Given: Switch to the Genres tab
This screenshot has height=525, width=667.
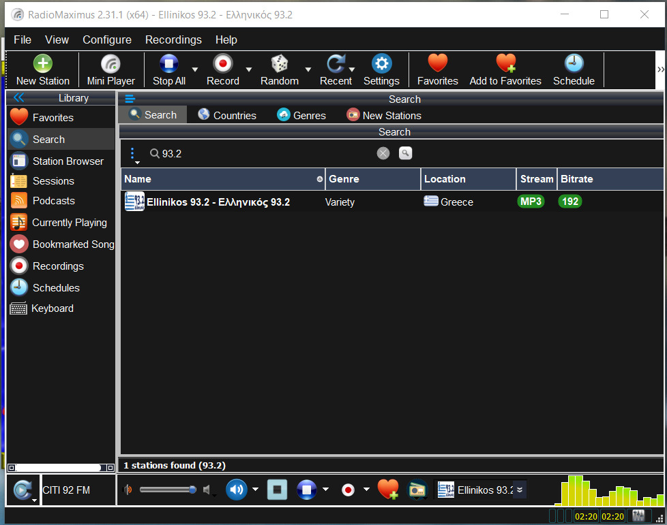Looking at the screenshot, I should click(x=301, y=115).
